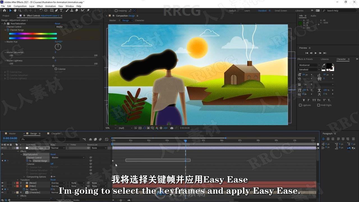359x202 pixels.
Task: Open the Animation menu
Action: 50,6
